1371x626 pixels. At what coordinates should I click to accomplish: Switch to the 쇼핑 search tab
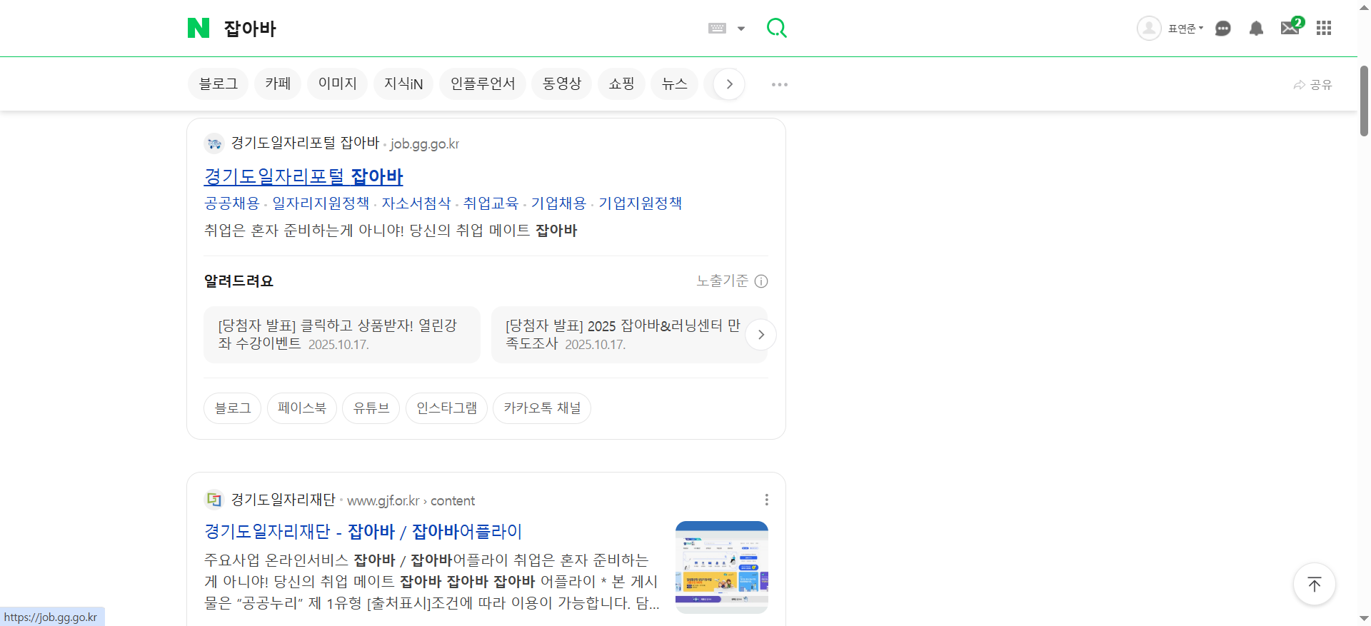pyautogui.click(x=621, y=84)
